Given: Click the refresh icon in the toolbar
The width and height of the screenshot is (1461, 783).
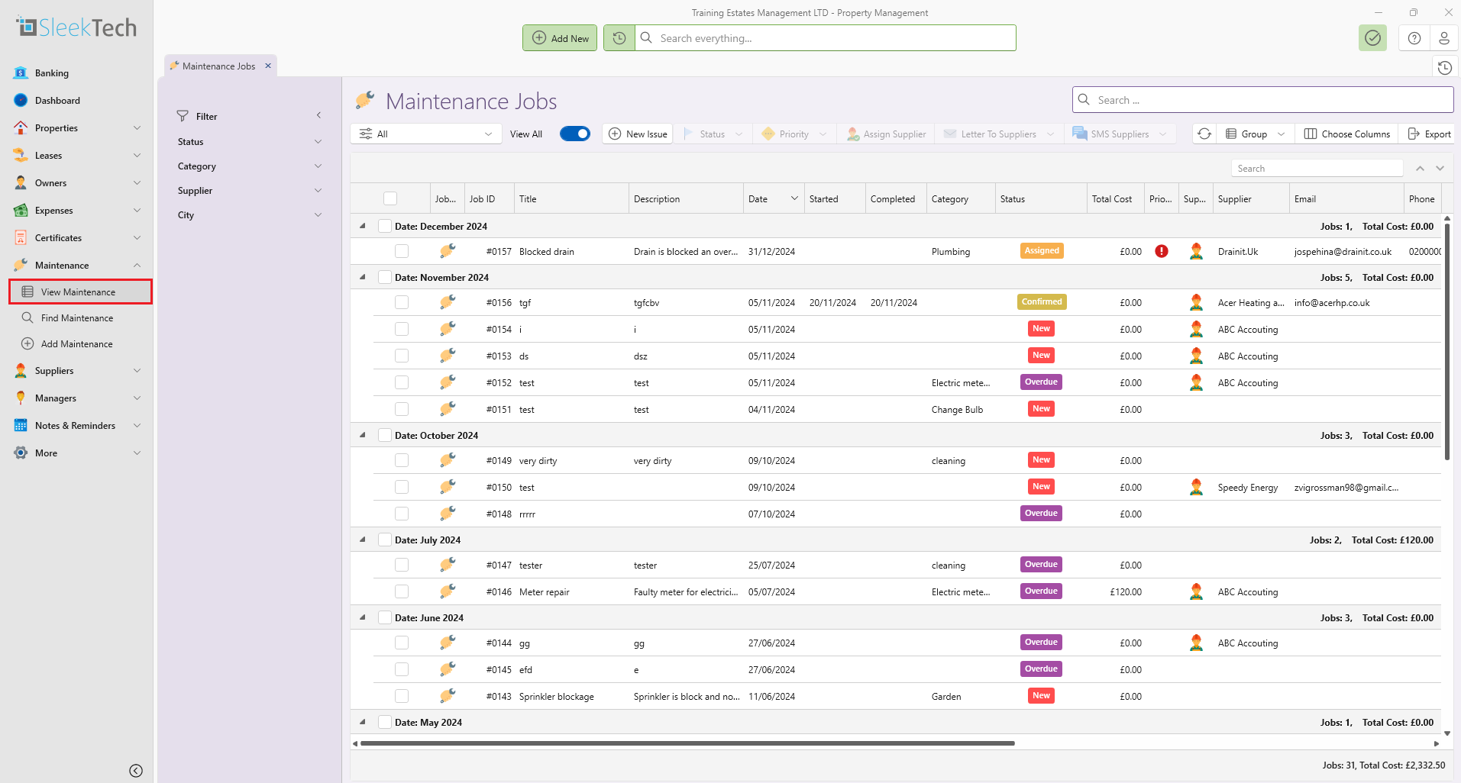Looking at the screenshot, I should point(1204,134).
